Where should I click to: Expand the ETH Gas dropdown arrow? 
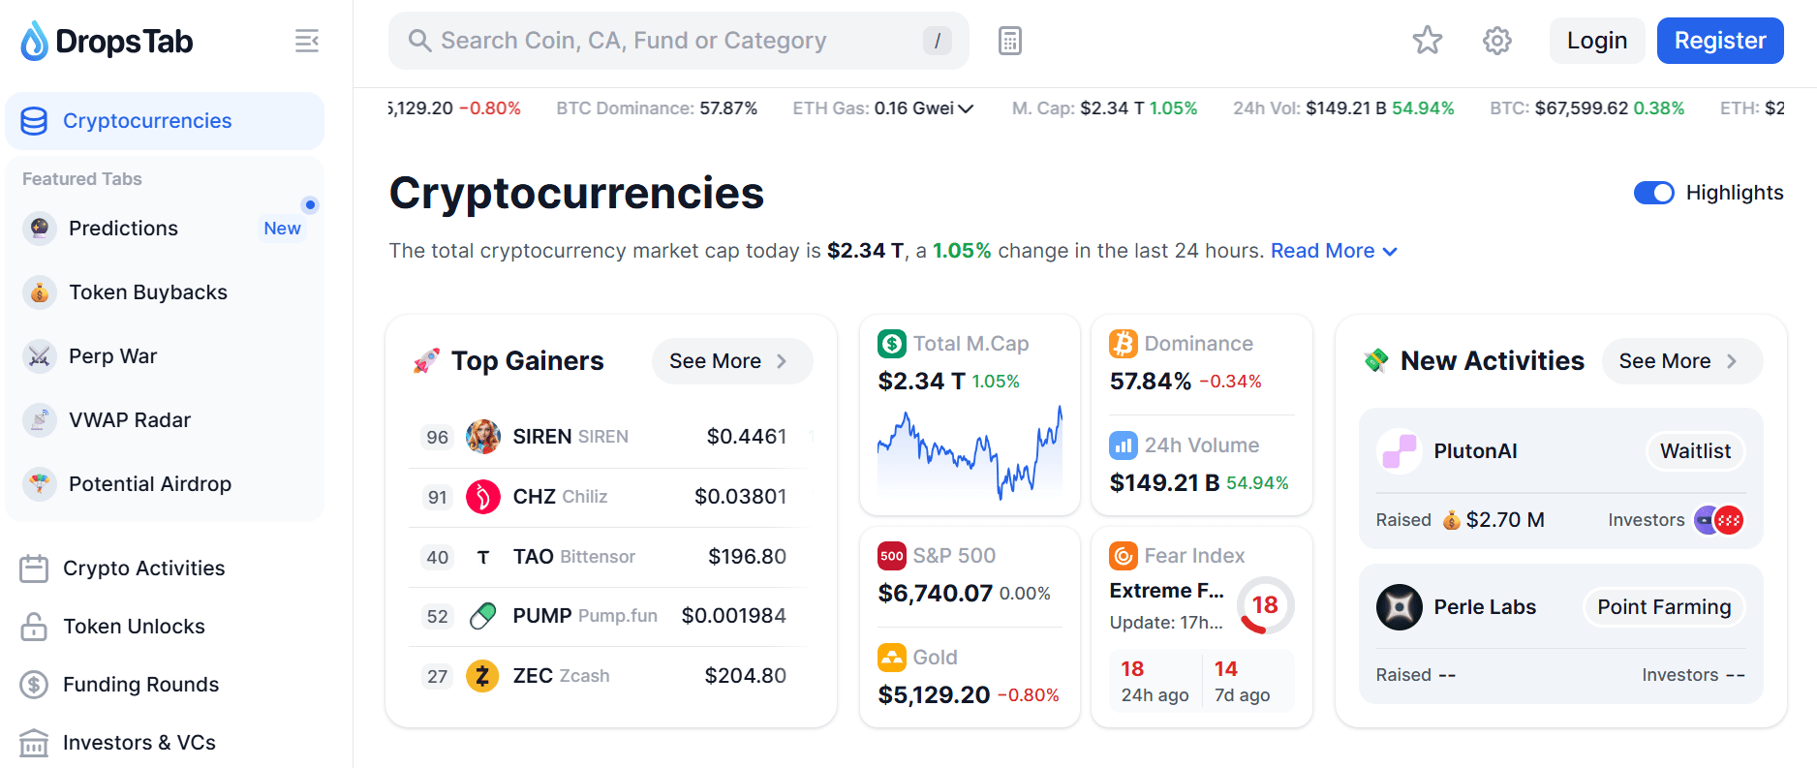pyautogui.click(x=966, y=108)
